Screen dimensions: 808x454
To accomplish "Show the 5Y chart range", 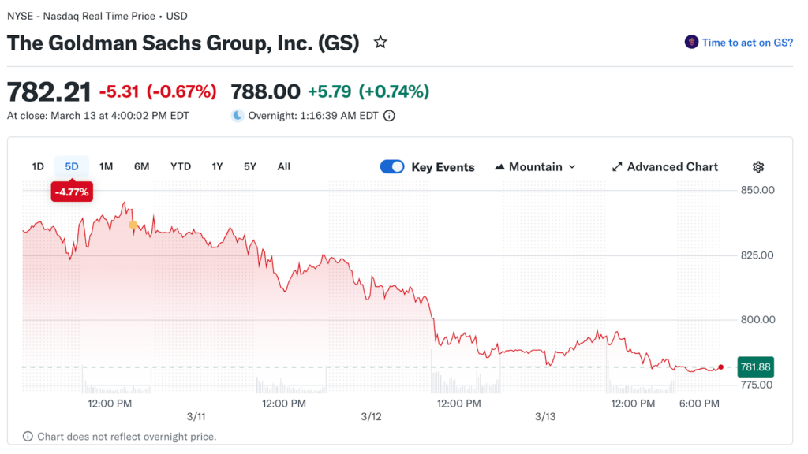I will click(x=250, y=166).
